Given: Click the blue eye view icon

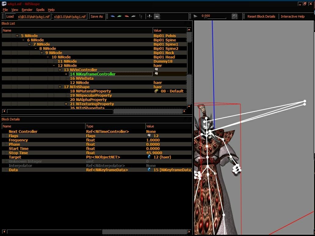Looking at the screenshot, I should pos(113,16).
